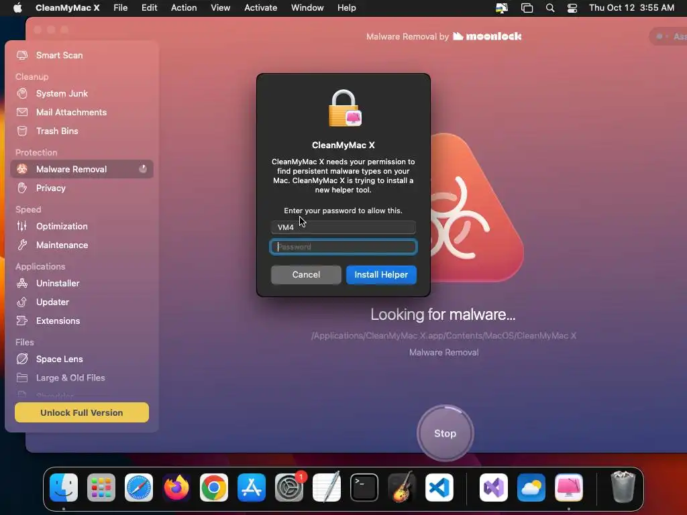
Task: Click the moonlock logo in header
Action: coord(487,36)
